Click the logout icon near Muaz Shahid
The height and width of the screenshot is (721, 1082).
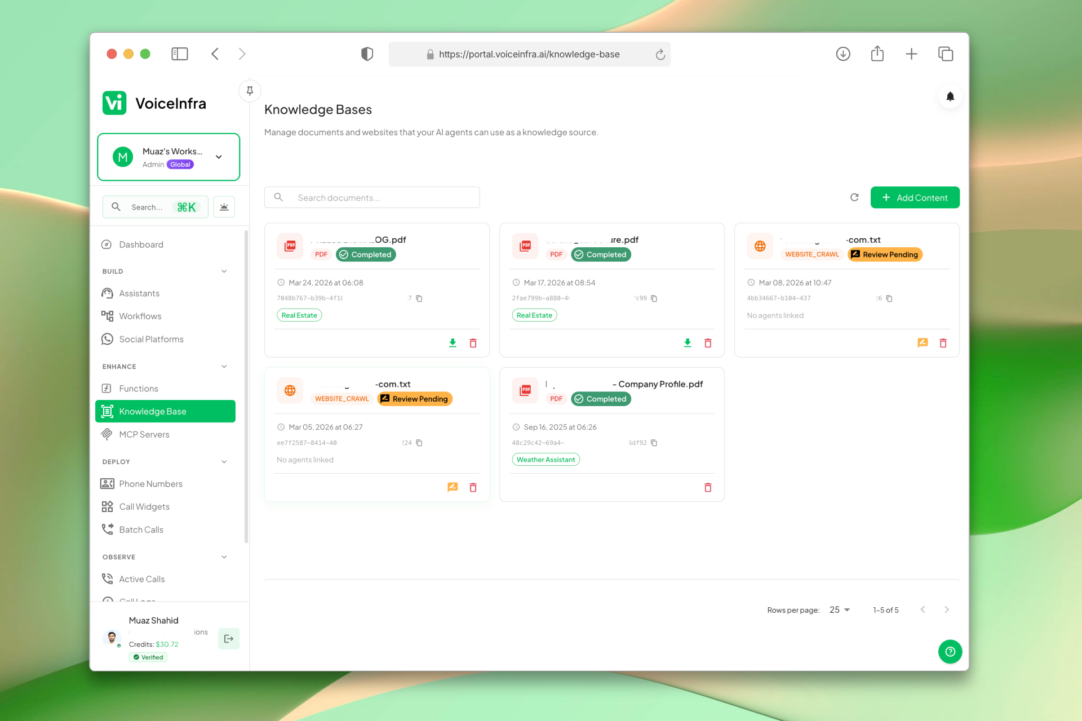[x=229, y=639]
